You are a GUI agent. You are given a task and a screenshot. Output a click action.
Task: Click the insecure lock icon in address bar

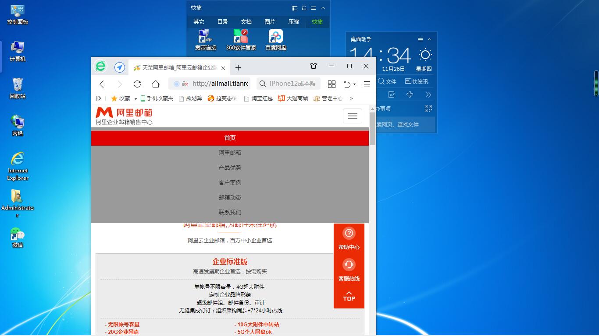(x=185, y=84)
